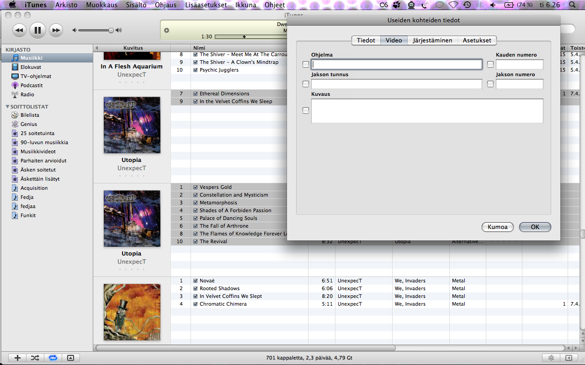Screen dimensions: 585x365
Task: Toggle shuffle playback
Action: click(x=35, y=358)
